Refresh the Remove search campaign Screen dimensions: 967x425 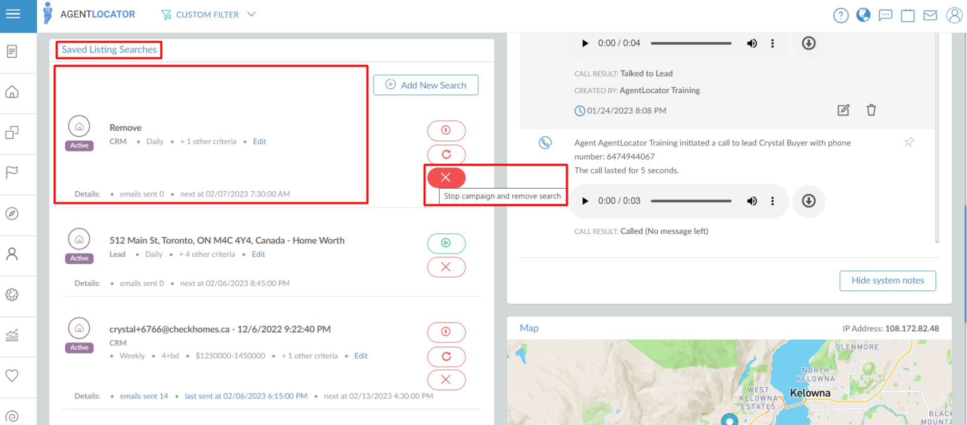click(x=446, y=154)
